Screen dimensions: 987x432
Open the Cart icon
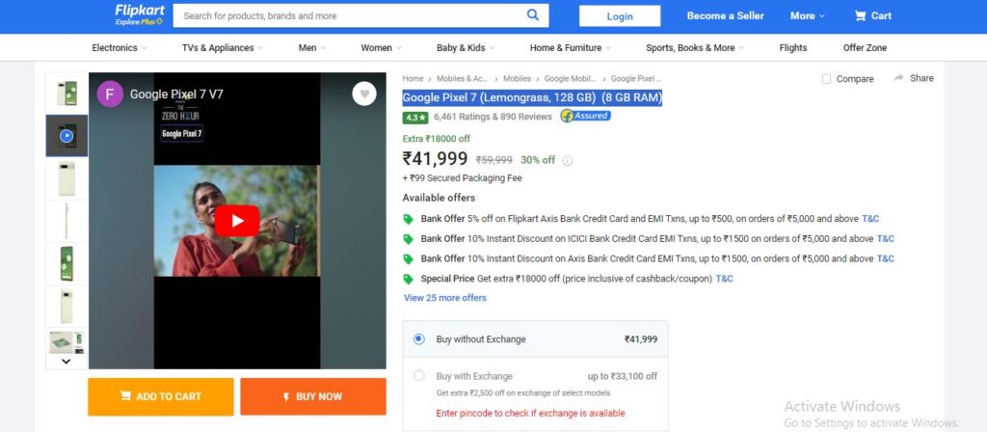[x=861, y=15]
